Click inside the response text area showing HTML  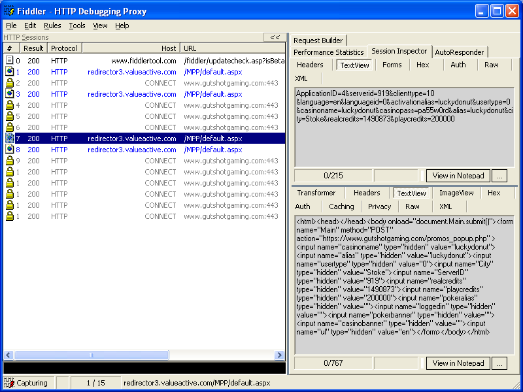[404, 285]
